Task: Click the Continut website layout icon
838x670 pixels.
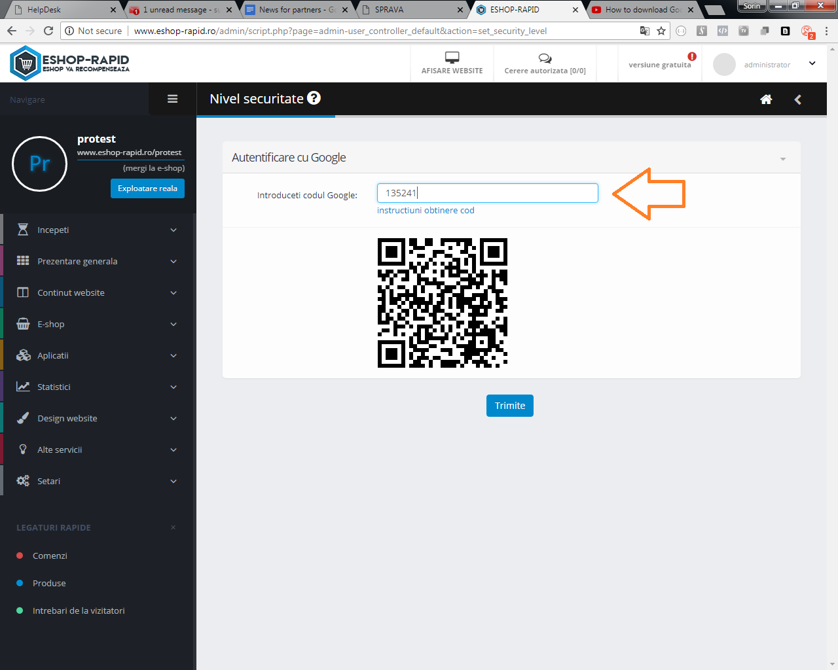Action: point(23,292)
